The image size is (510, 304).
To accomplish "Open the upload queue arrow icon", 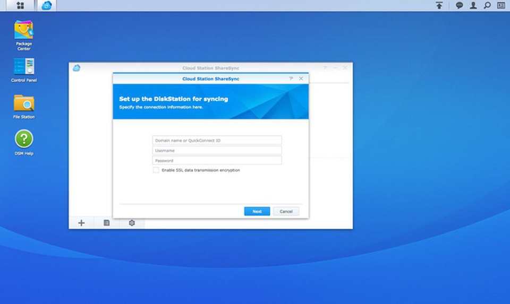I will coord(439,5).
